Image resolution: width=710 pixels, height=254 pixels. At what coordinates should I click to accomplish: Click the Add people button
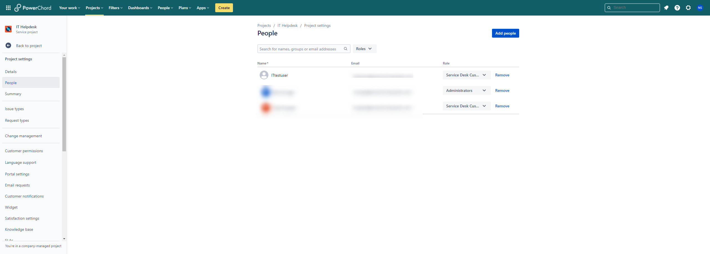tap(505, 33)
